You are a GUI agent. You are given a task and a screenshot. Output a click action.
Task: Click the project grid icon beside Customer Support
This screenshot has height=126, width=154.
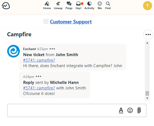(46, 21)
